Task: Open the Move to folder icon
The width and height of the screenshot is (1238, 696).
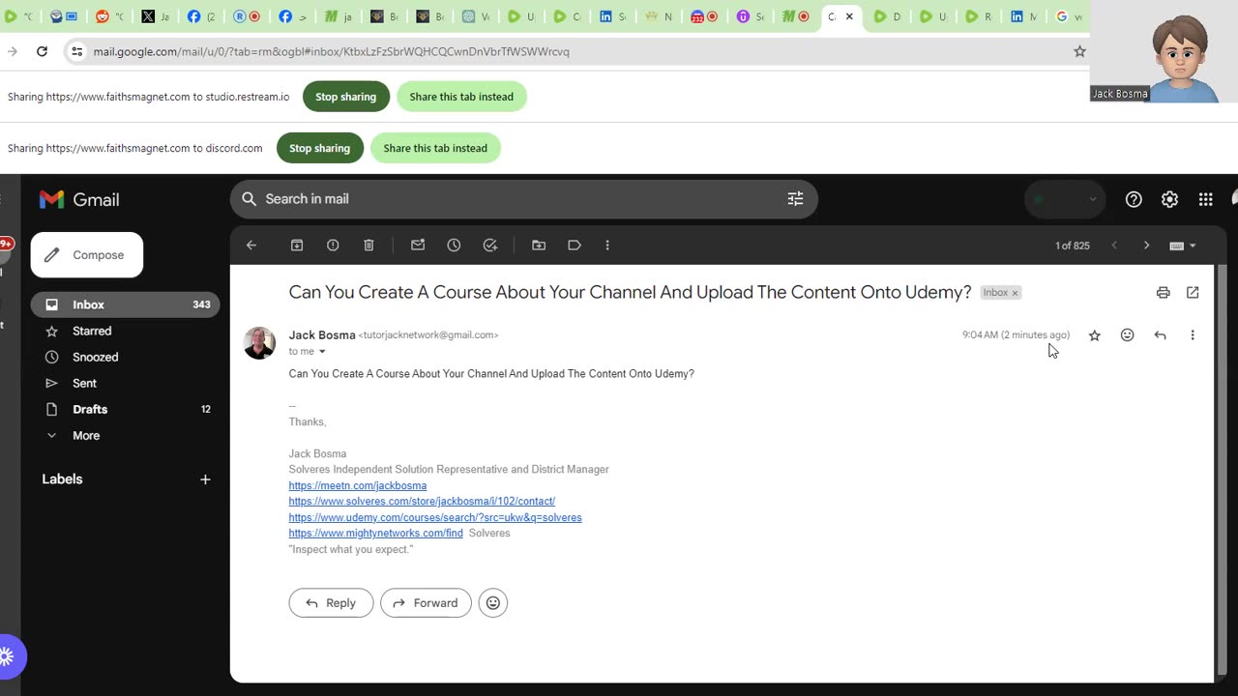Action: tap(539, 246)
